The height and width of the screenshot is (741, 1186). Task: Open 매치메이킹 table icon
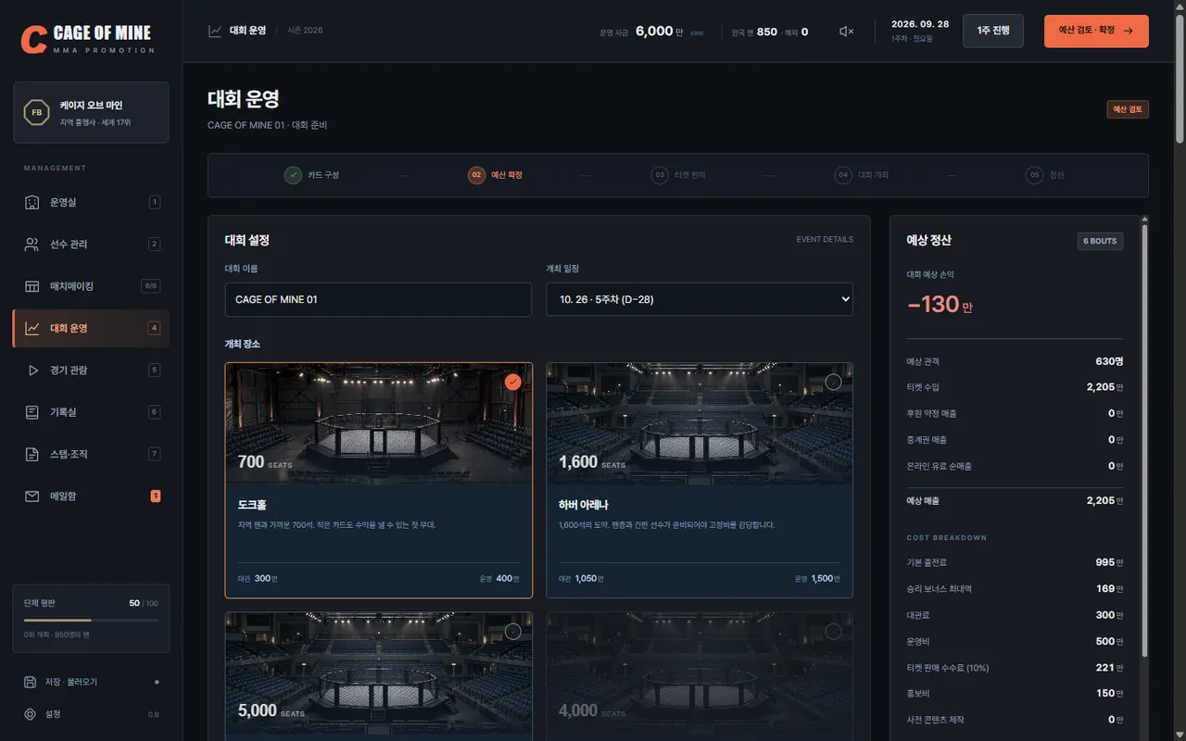32,286
